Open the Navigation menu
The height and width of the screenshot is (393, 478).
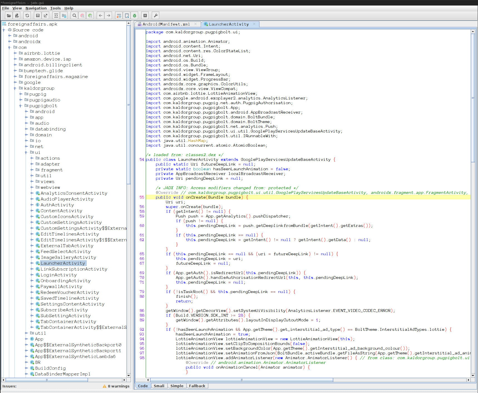coord(36,8)
